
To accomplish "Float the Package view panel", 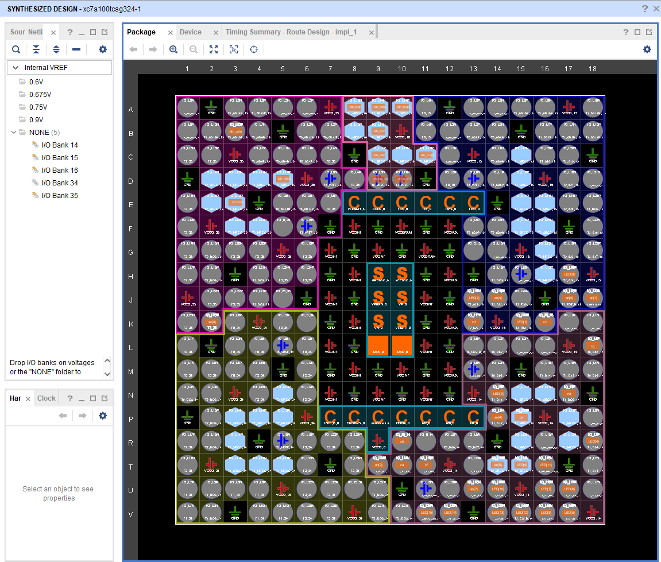I will click(649, 33).
